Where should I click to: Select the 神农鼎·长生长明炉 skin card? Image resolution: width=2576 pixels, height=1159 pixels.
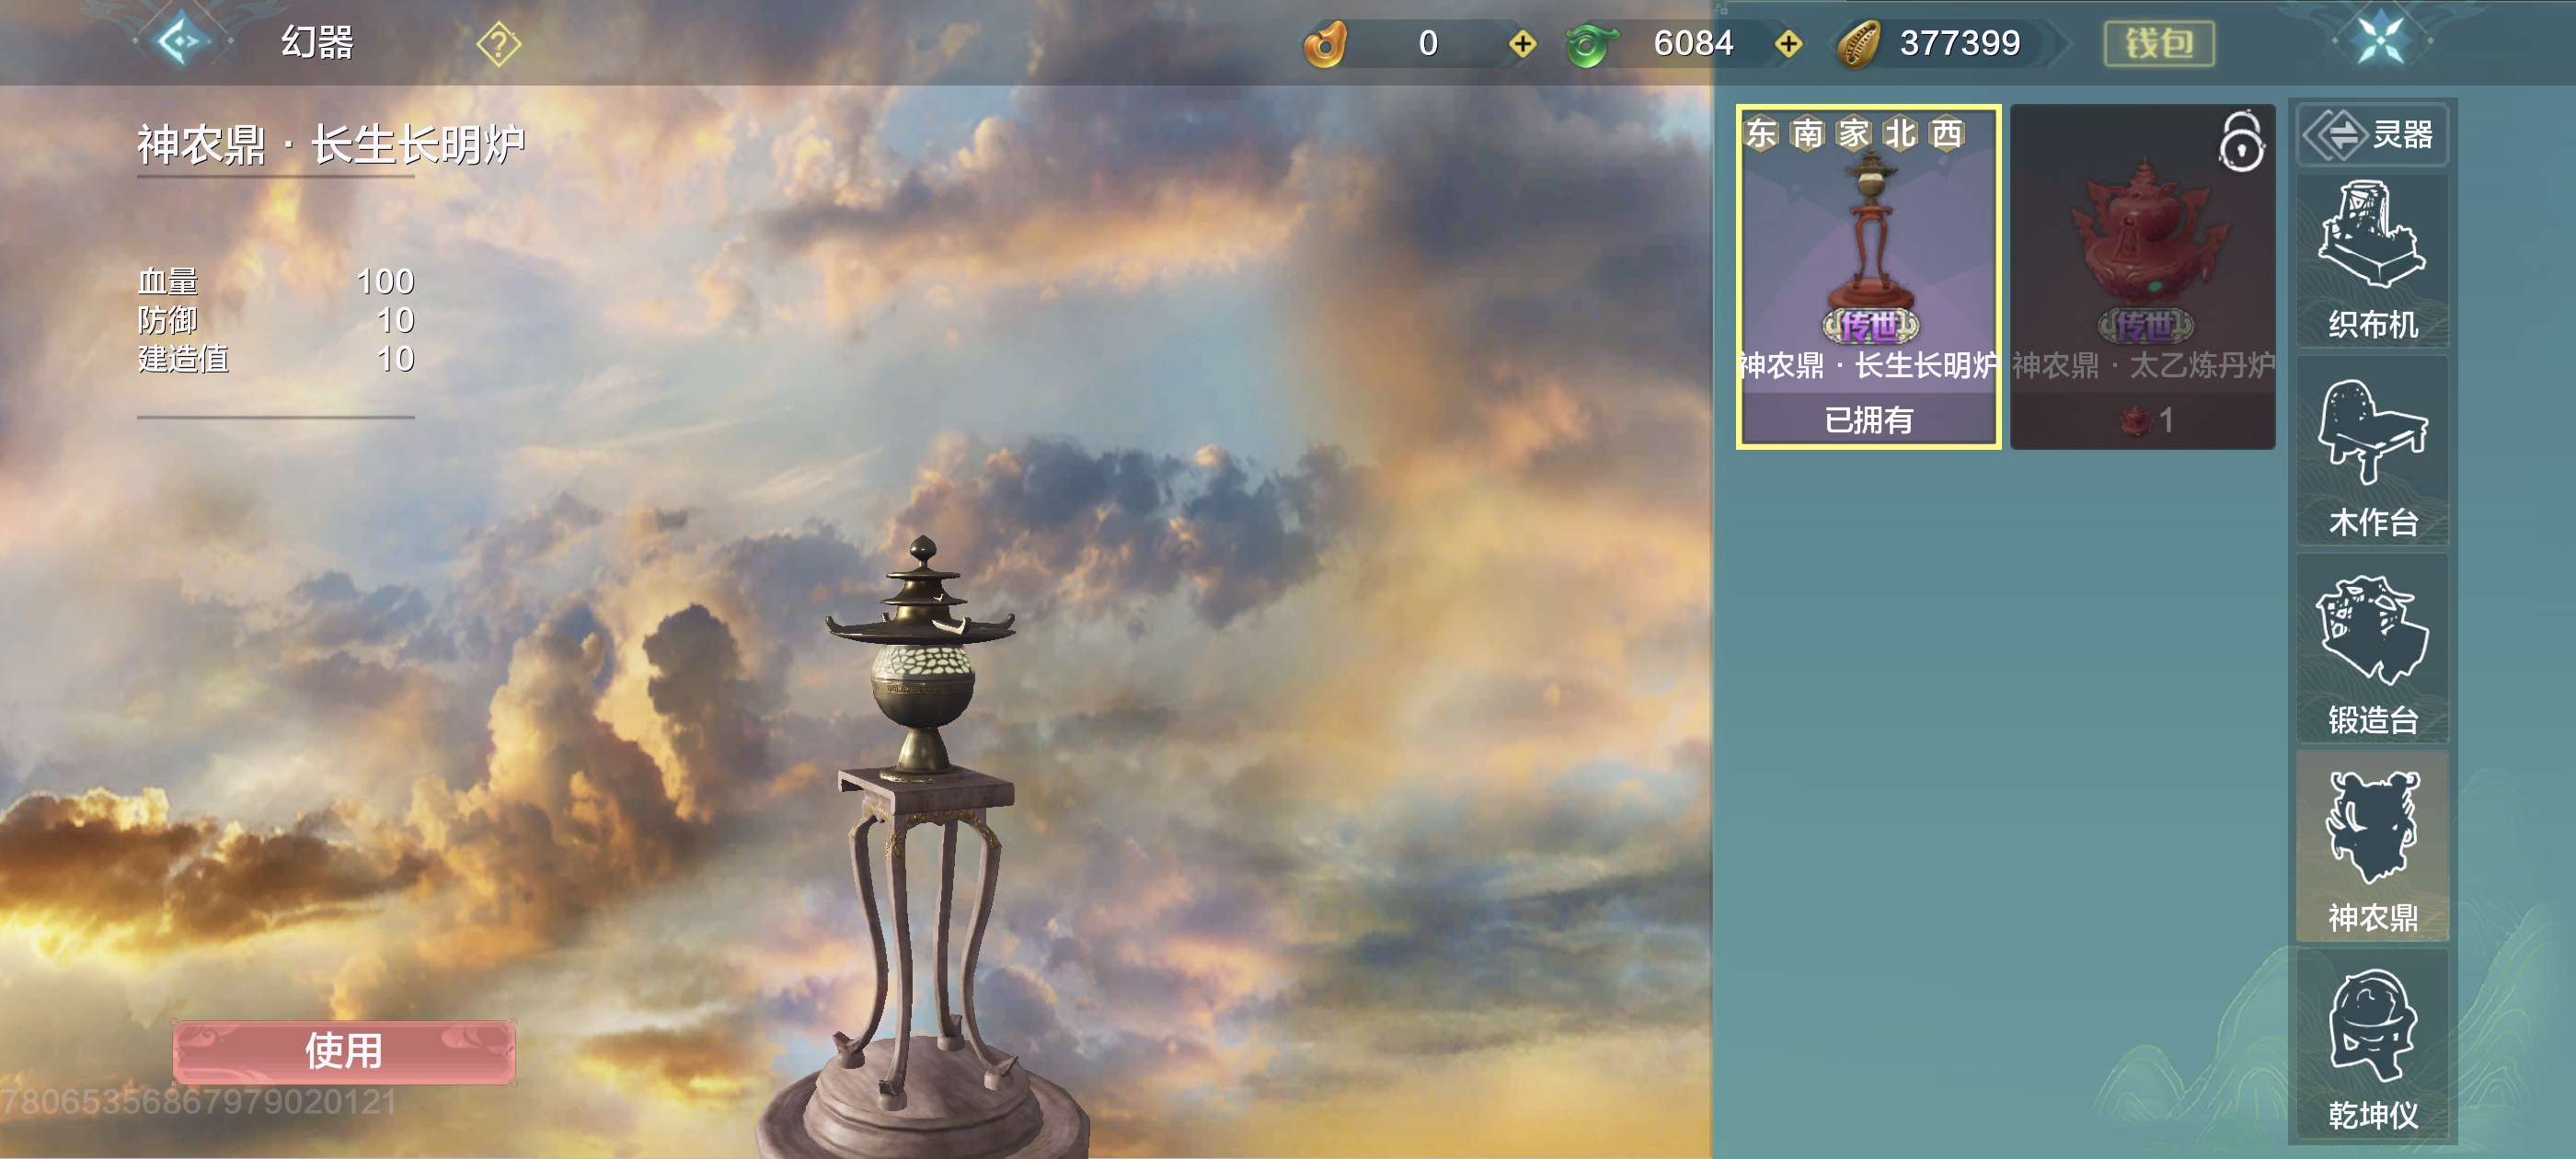[x=1867, y=275]
